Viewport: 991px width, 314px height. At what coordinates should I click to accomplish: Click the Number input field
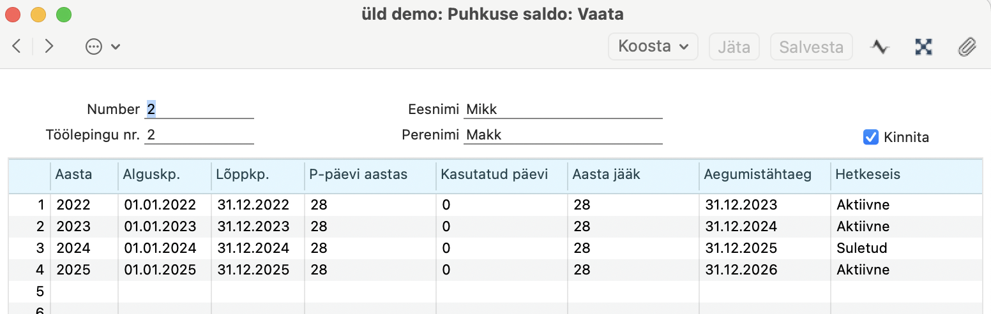[x=199, y=110]
